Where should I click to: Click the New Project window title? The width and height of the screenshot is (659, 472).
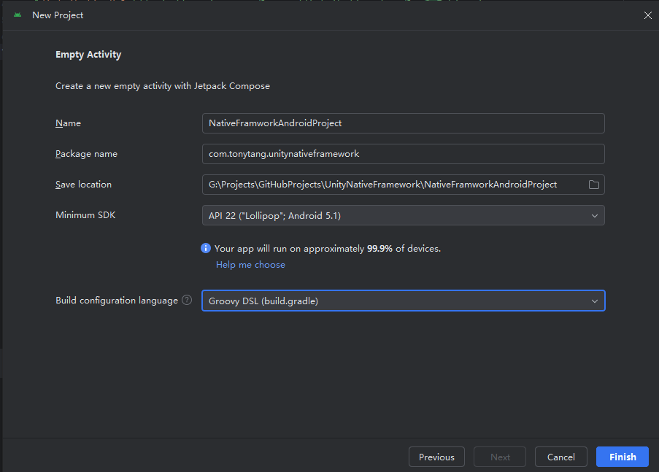(58, 15)
